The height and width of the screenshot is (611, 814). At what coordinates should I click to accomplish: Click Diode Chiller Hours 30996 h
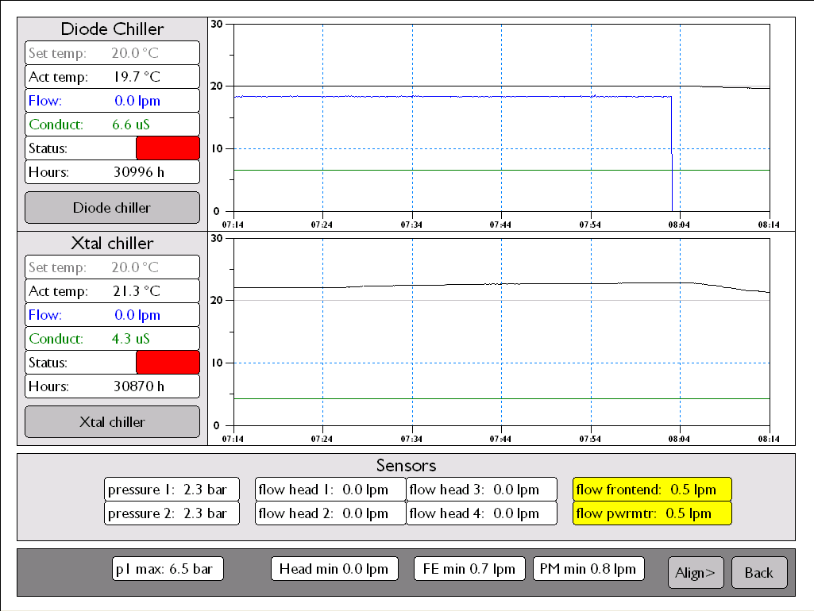click(x=112, y=172)
